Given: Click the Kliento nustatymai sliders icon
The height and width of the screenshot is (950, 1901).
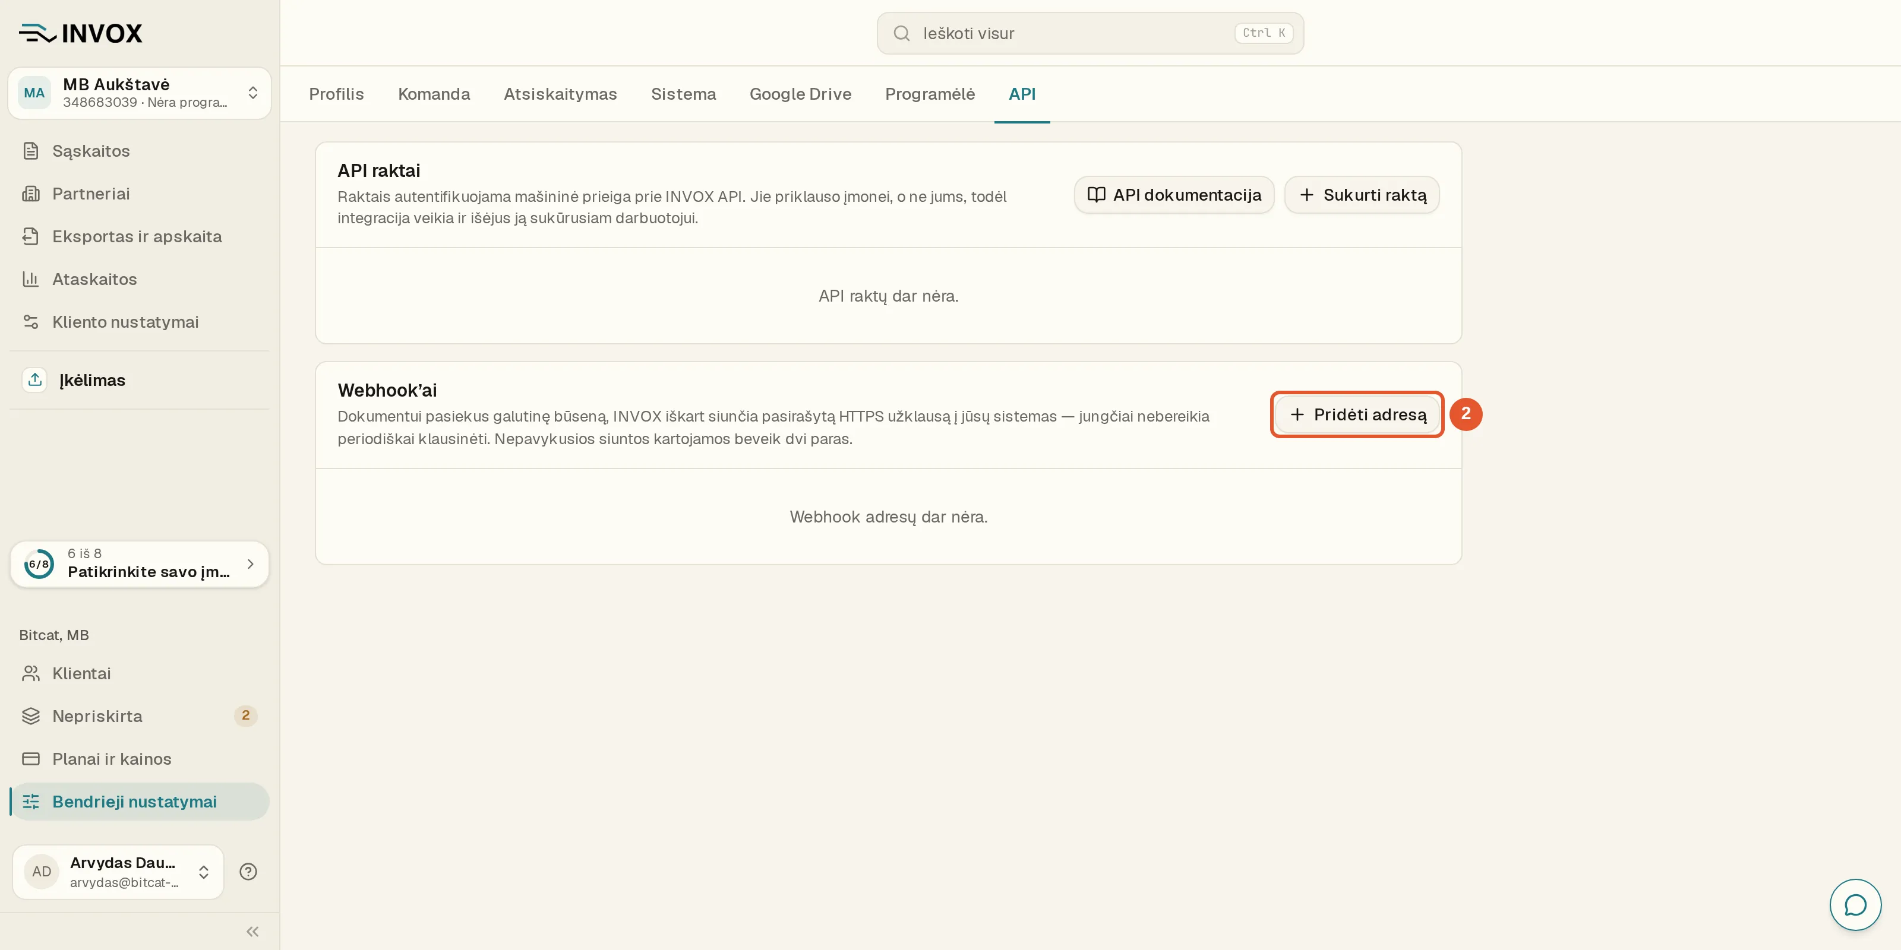Looking at the screenshot, I should tap(30, 322).
